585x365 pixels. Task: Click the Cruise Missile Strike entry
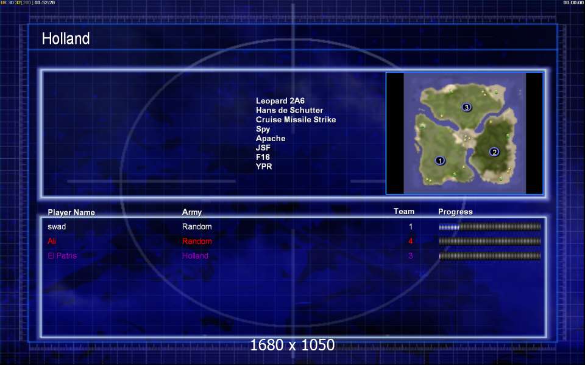[x=296, y=120]
